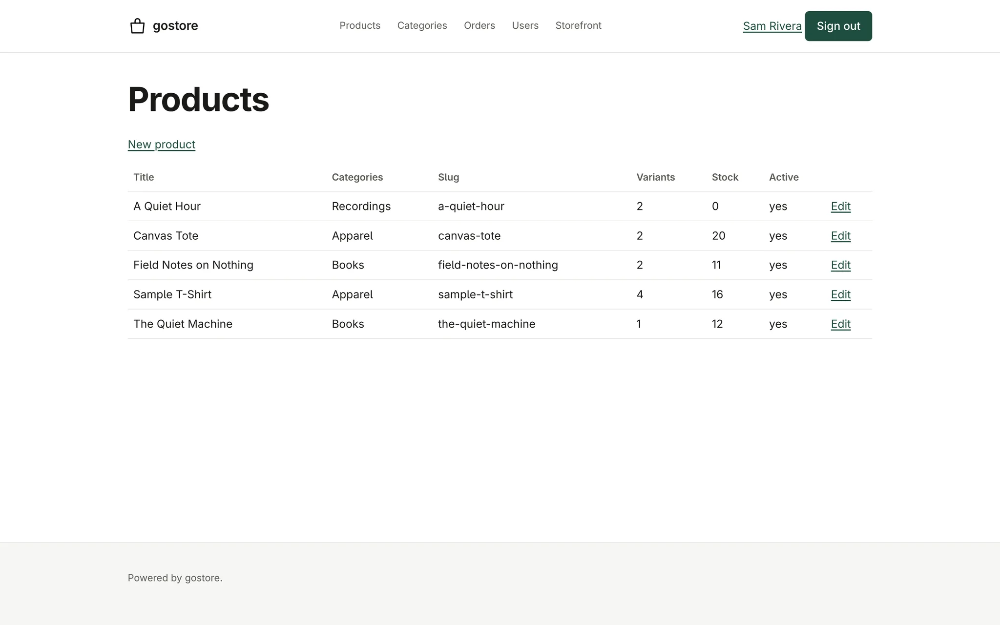Open the Products nav item

pyautogui.click(x=360, y=25)
